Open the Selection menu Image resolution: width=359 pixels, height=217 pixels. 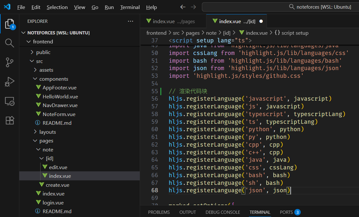click(x=57, y=7)
